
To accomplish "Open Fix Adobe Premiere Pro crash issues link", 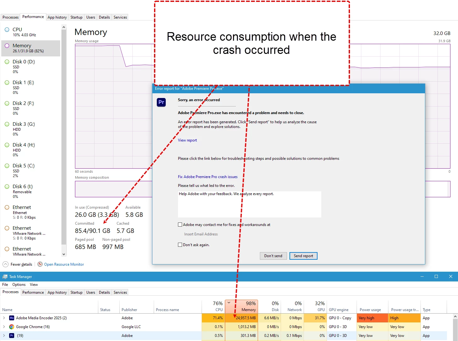I will tap(208, 177).
